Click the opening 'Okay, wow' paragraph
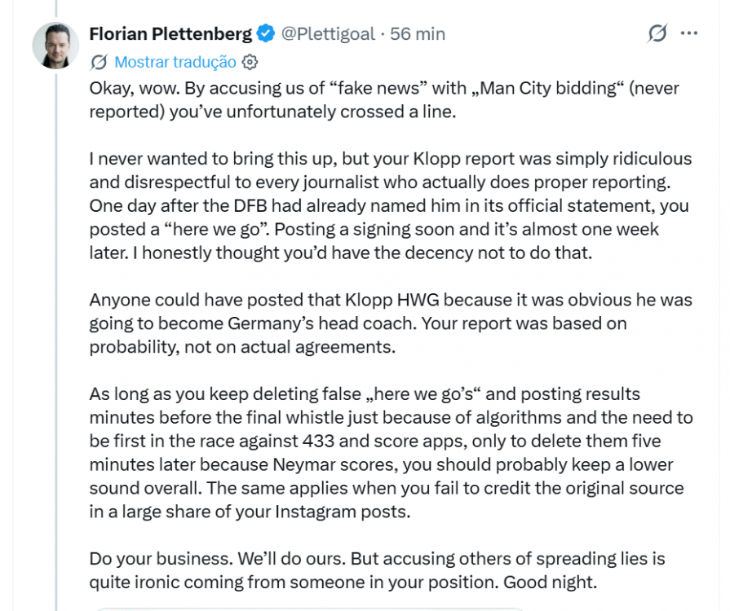Screen dimensions: 730x611 point(384,100)
